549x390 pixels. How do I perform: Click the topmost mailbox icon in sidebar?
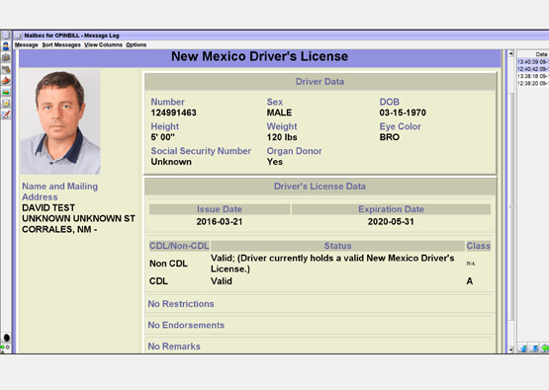tap(6, 35)
